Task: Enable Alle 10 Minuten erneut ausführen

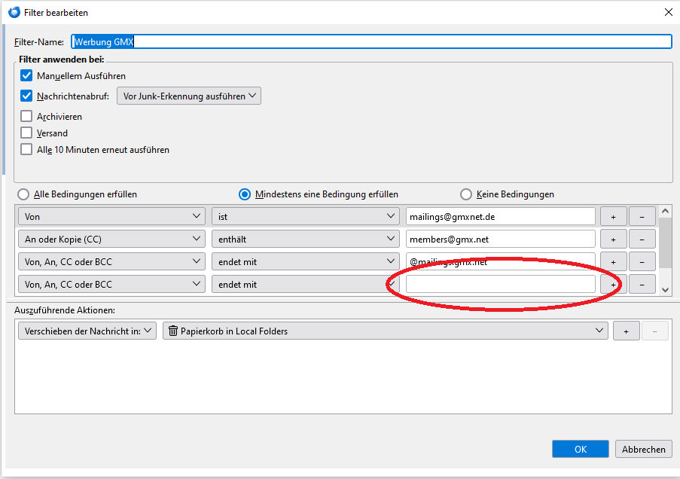Action: tap(26, 149)
